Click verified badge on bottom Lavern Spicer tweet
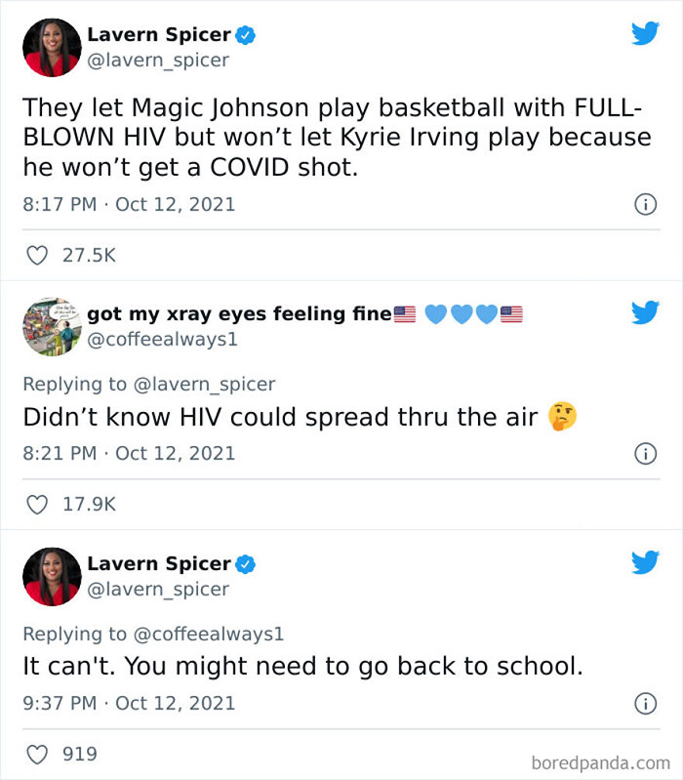Image resolution: width=683 pixels, height=780 pixels. tap(245, 564)
